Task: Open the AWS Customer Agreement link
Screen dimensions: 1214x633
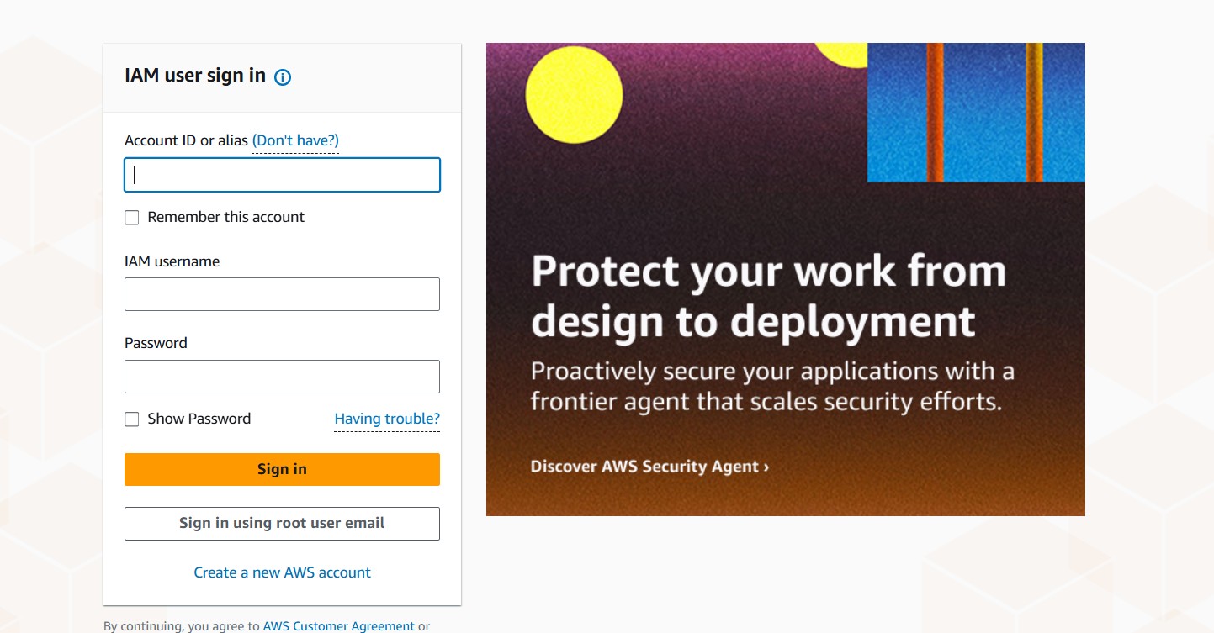Action: point(338,626)
